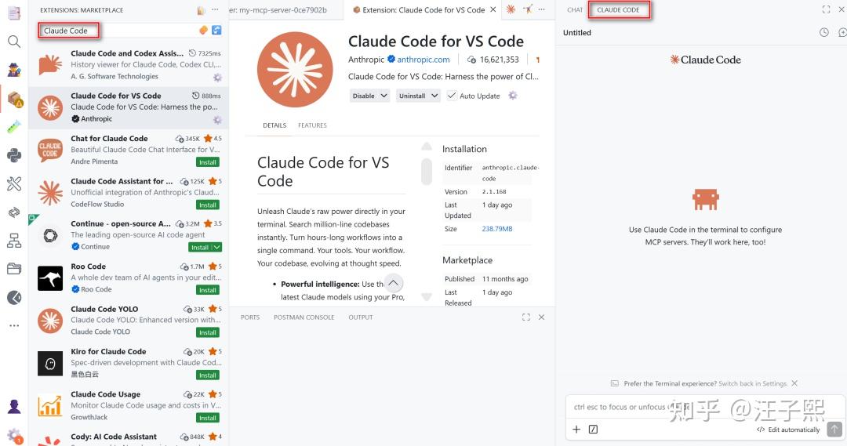The width and height of the screenshot is (847, 446).
Task: Open the Testing flask icon
Action: [x=14, y=126]
